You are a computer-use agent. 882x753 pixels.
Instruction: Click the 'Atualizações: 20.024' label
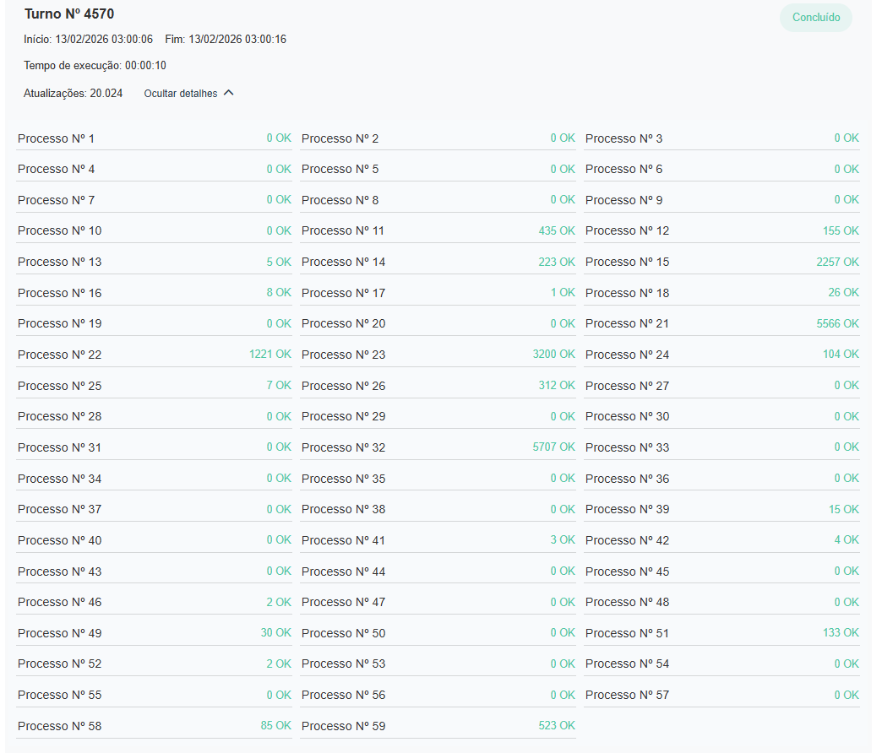click(73, 94)
